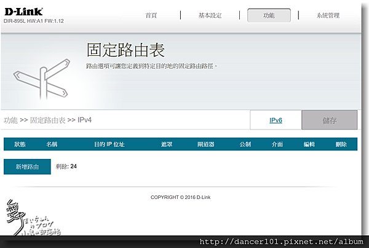Select the 功能 features tab
This screenshot has width=369, height=248.
[x=269, y=15]
